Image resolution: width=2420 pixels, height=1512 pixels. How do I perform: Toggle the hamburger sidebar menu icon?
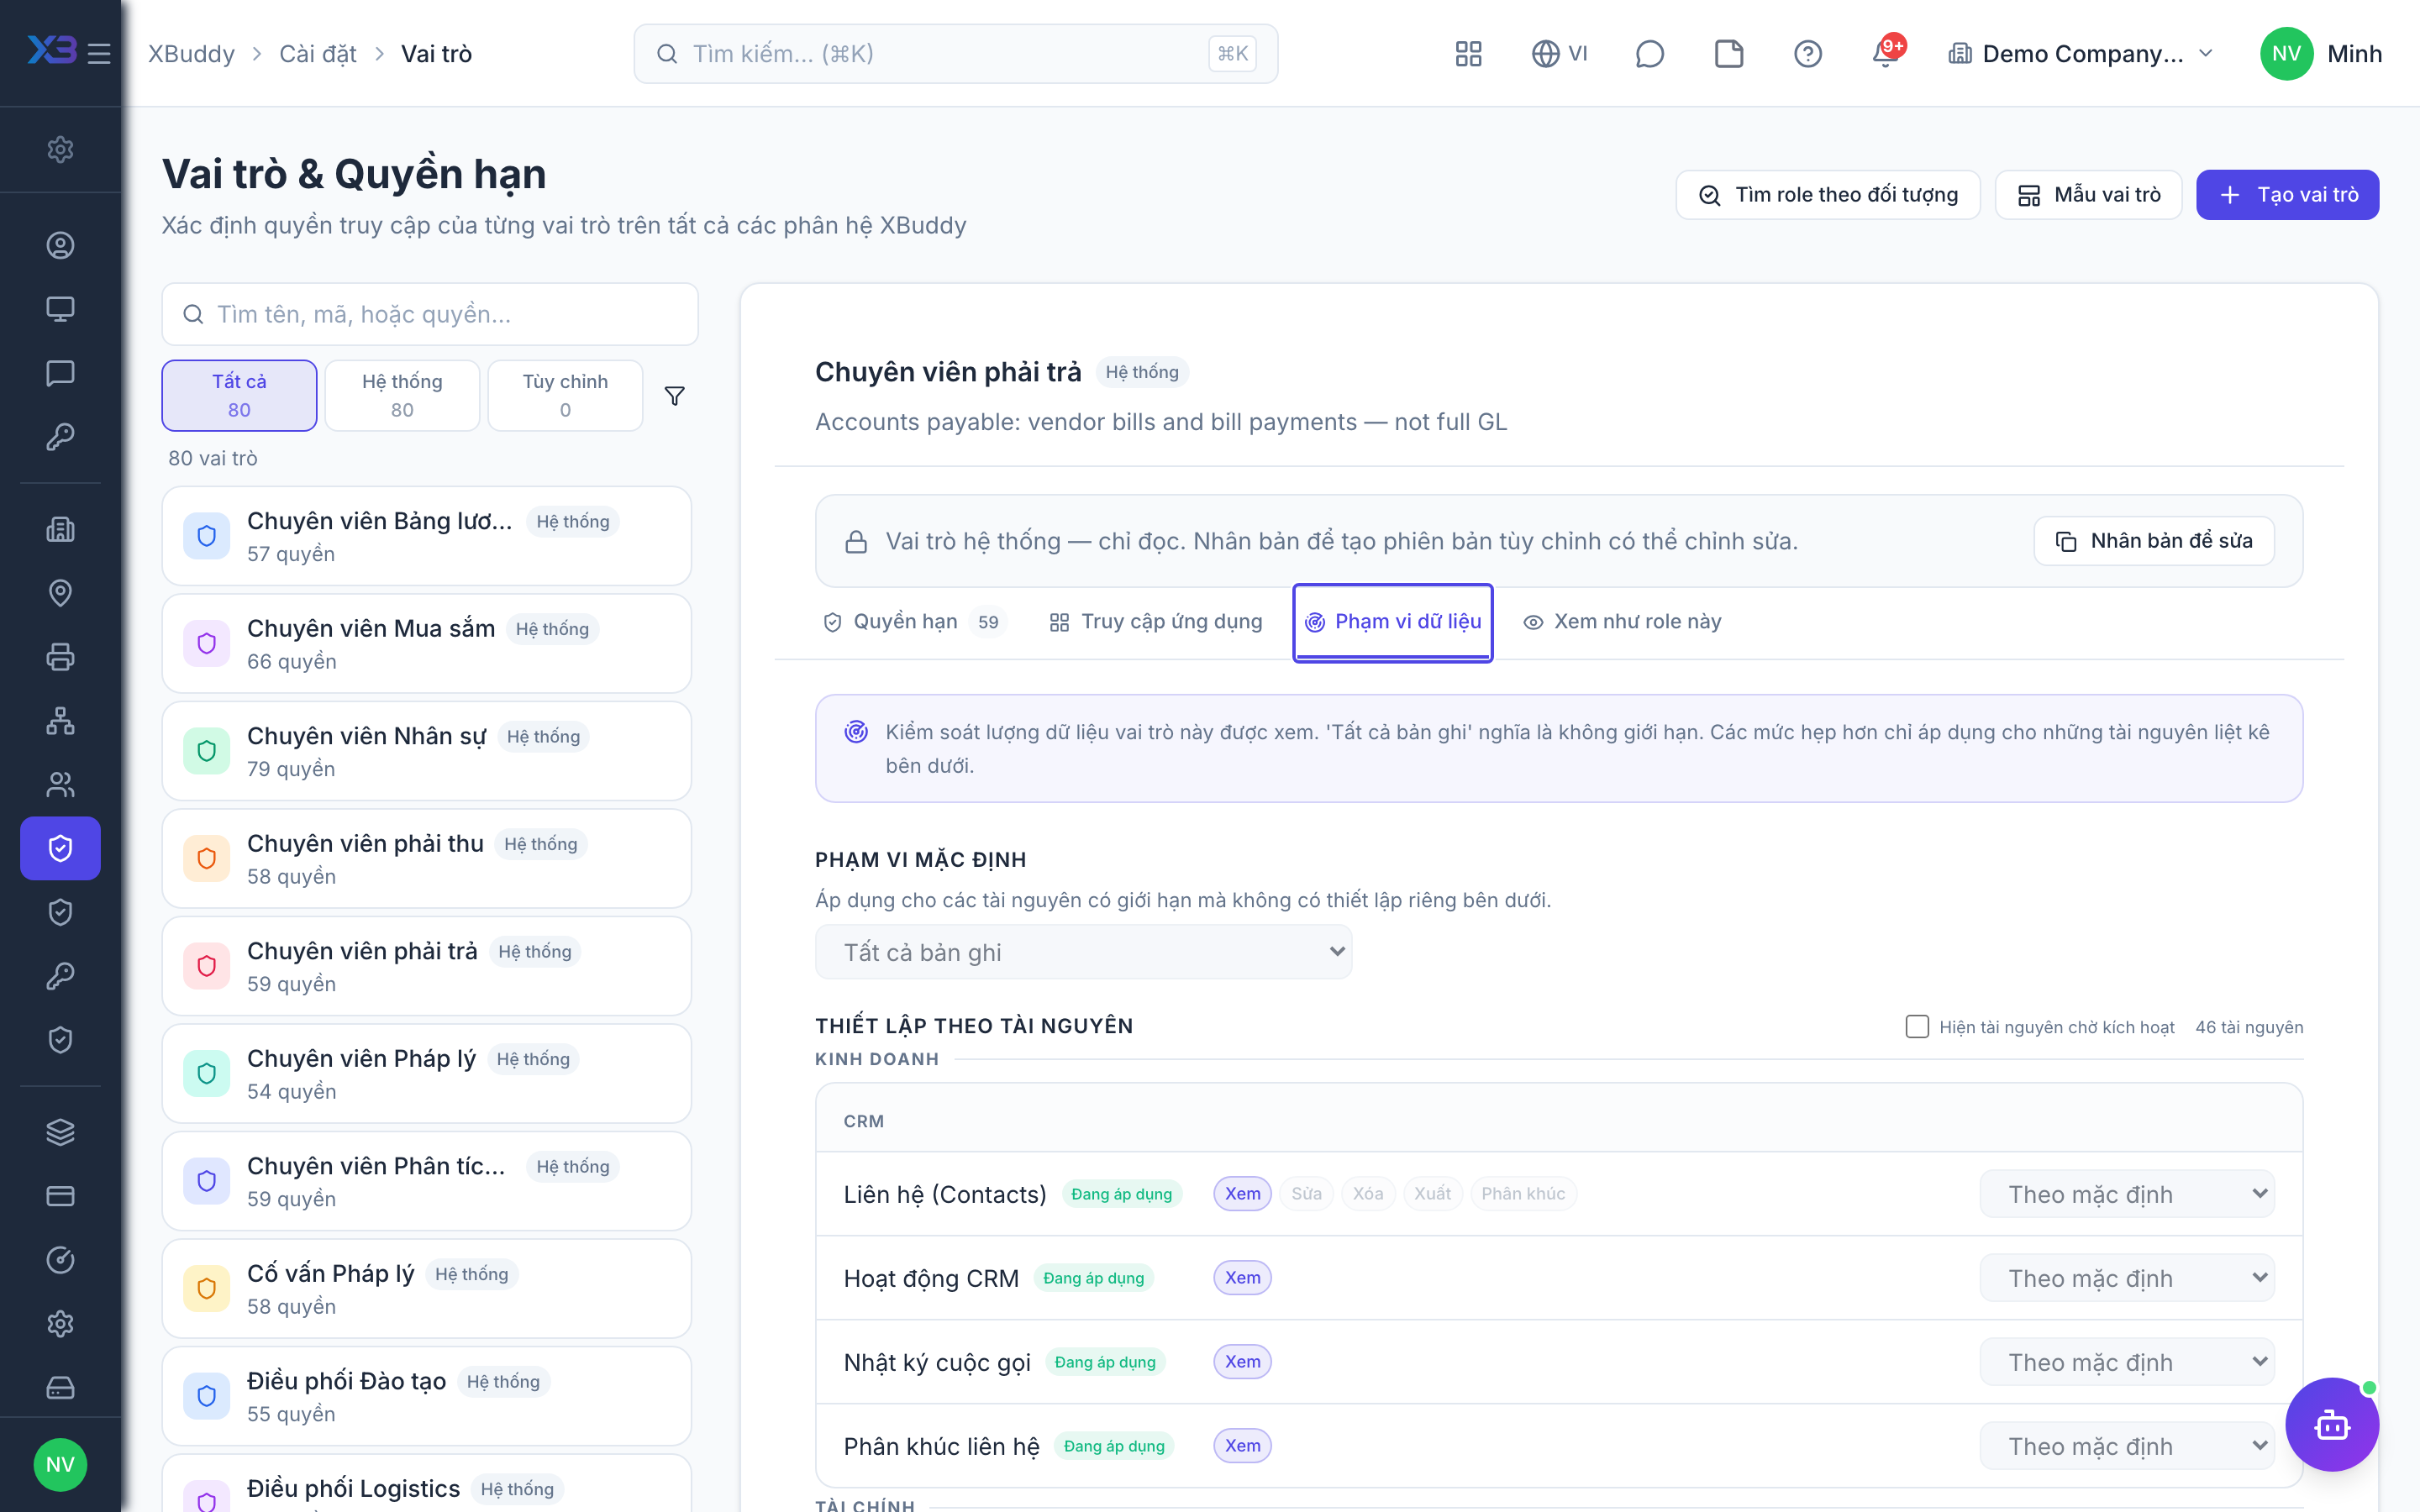click(99, 54)
